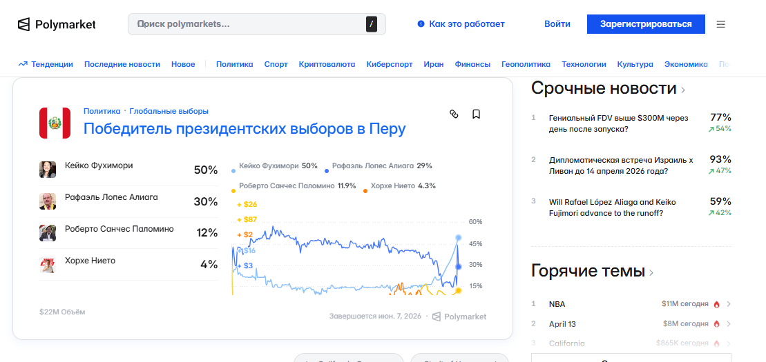The image size is (766, 362).
Task: Click the April 13 hot topic
Action: (562, 324)
